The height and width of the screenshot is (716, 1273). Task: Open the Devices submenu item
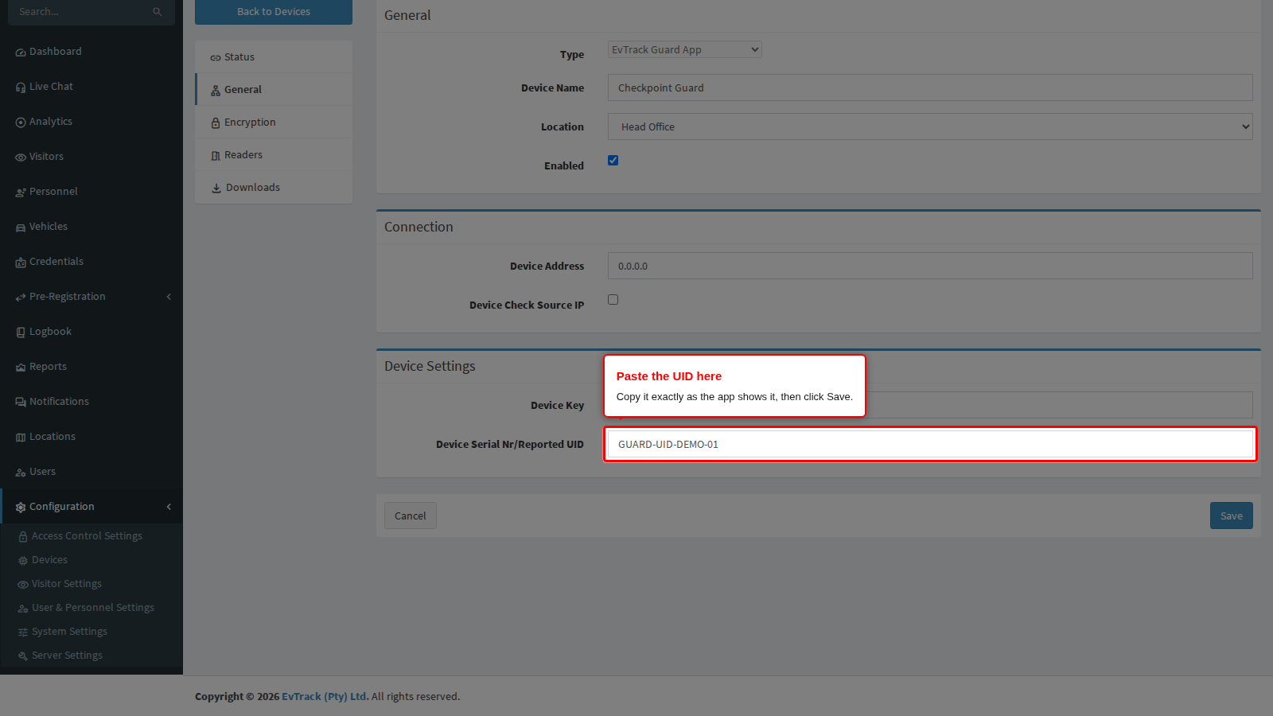tap(49, 560)
